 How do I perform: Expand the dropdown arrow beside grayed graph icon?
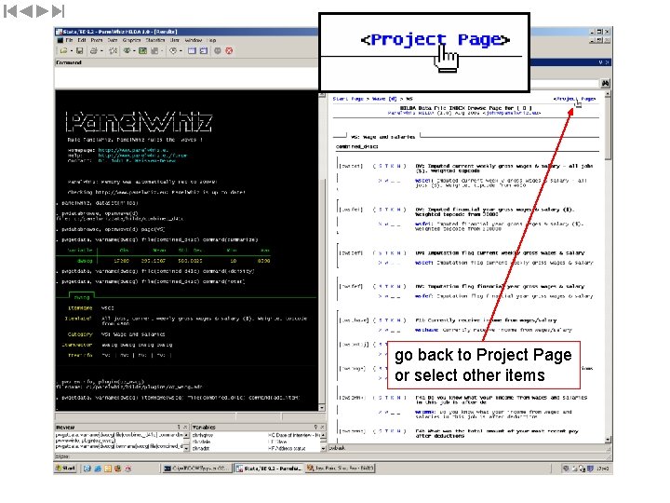[x=162, y=51]
